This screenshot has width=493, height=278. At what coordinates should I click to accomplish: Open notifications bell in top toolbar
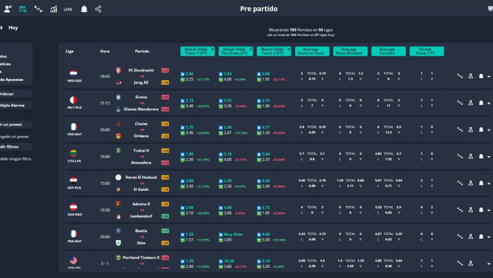point(83,9)
